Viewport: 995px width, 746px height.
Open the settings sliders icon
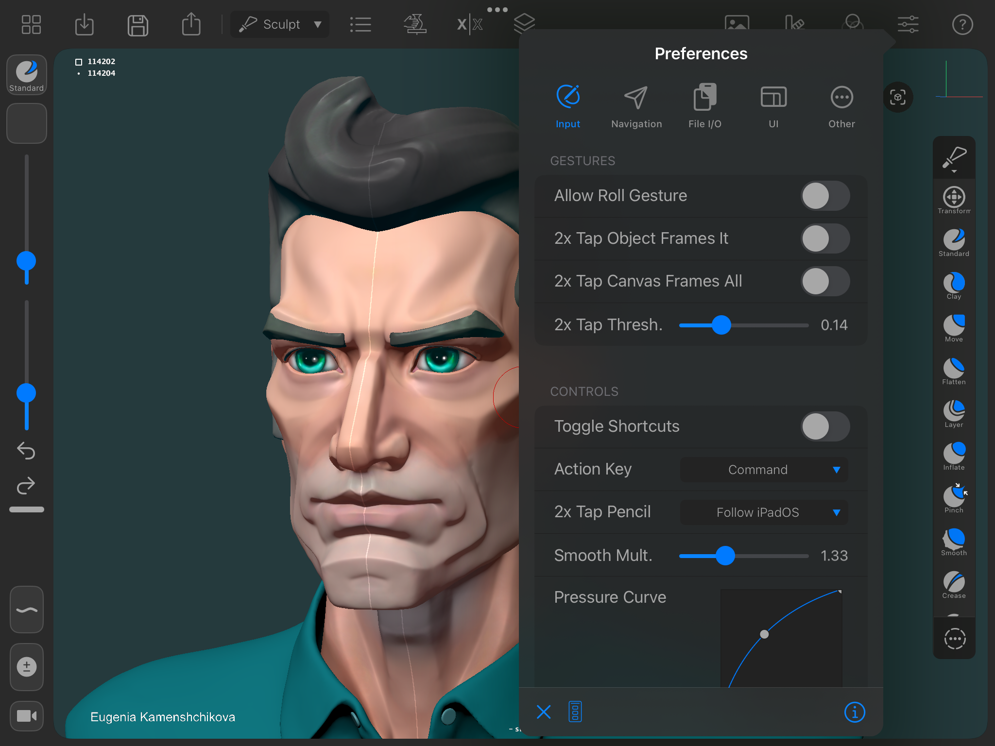[908, 24]
